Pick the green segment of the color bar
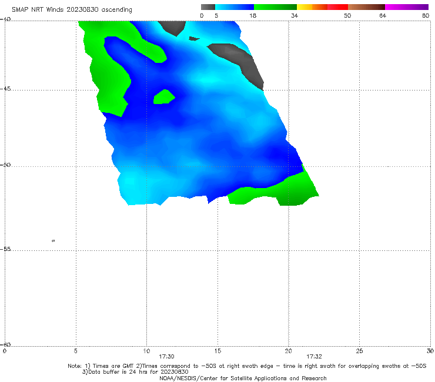The image size is (435, 382). pos(275,7)
